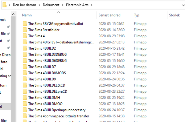Click folder icon of The Sims 4BUILD3DEBUG
This screenshot has width=185, height=122.
(25, 54)
